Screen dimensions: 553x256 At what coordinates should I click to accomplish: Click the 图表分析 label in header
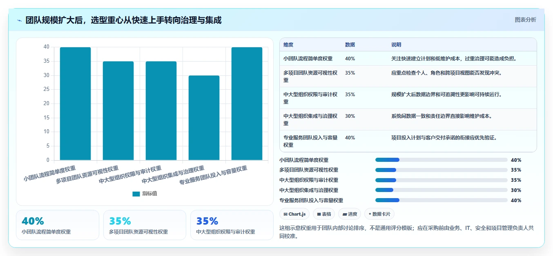coord(525,20)
